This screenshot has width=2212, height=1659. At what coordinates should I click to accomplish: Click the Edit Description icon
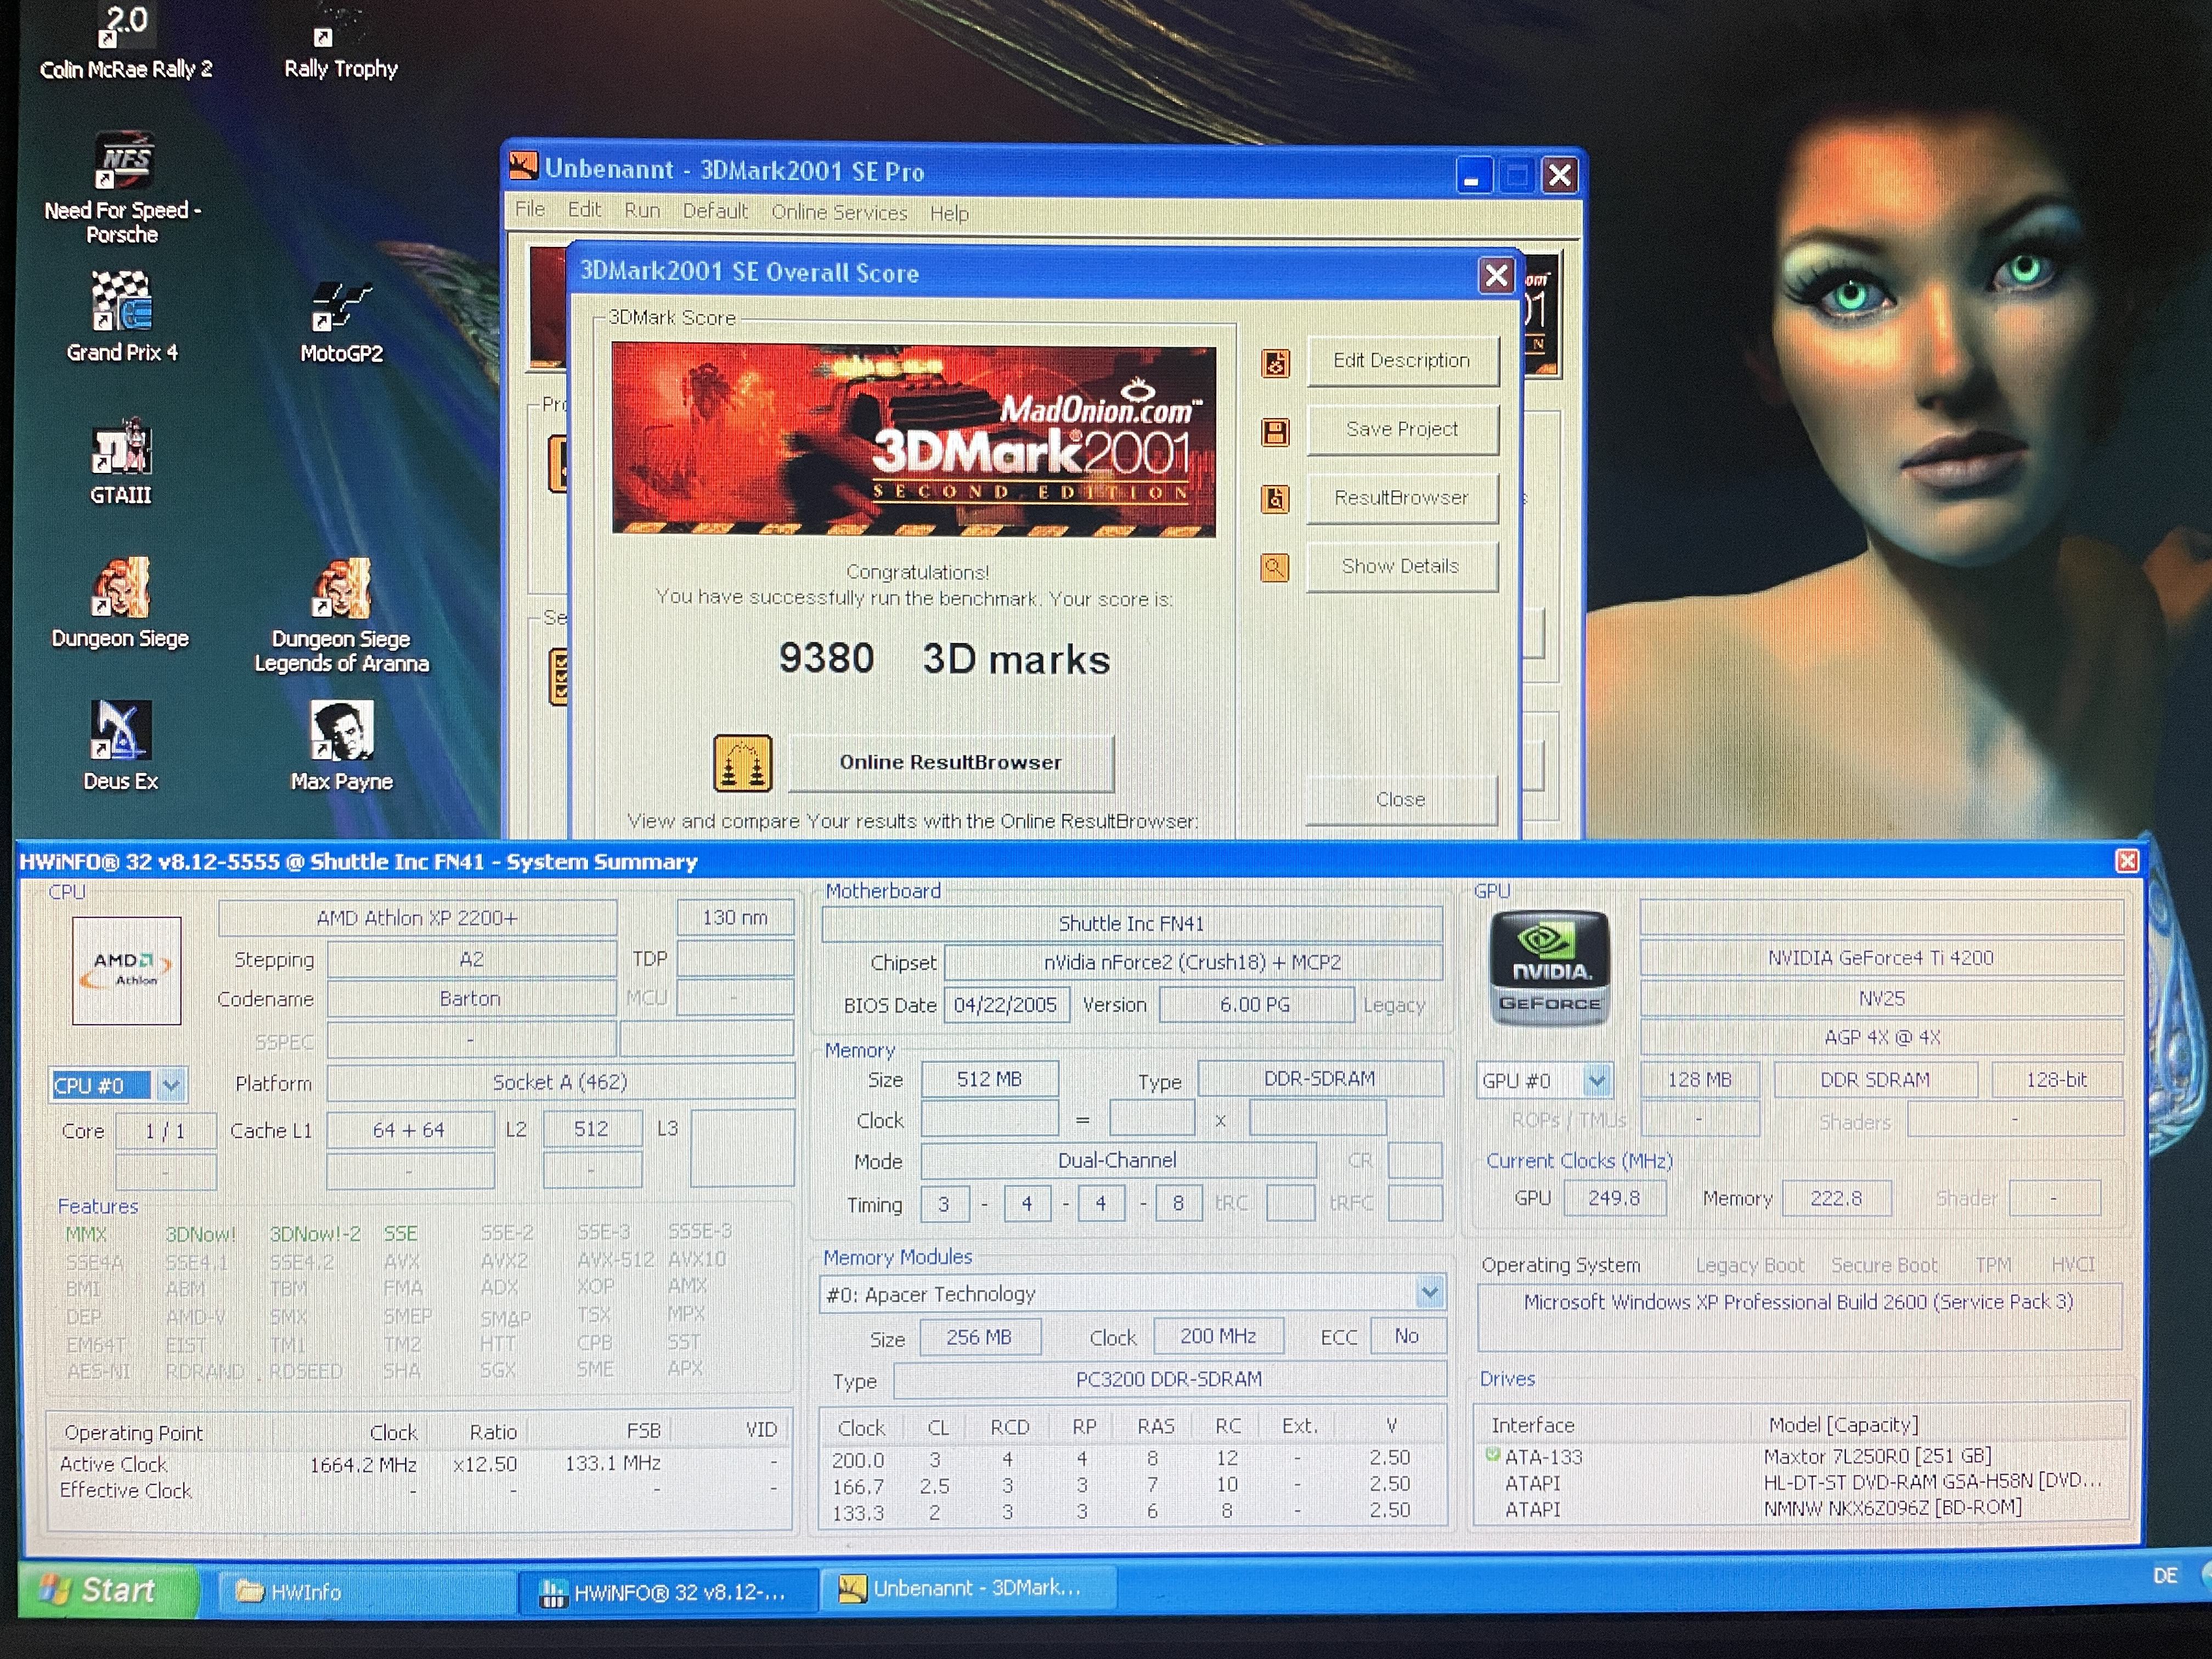coord(1275,363)
